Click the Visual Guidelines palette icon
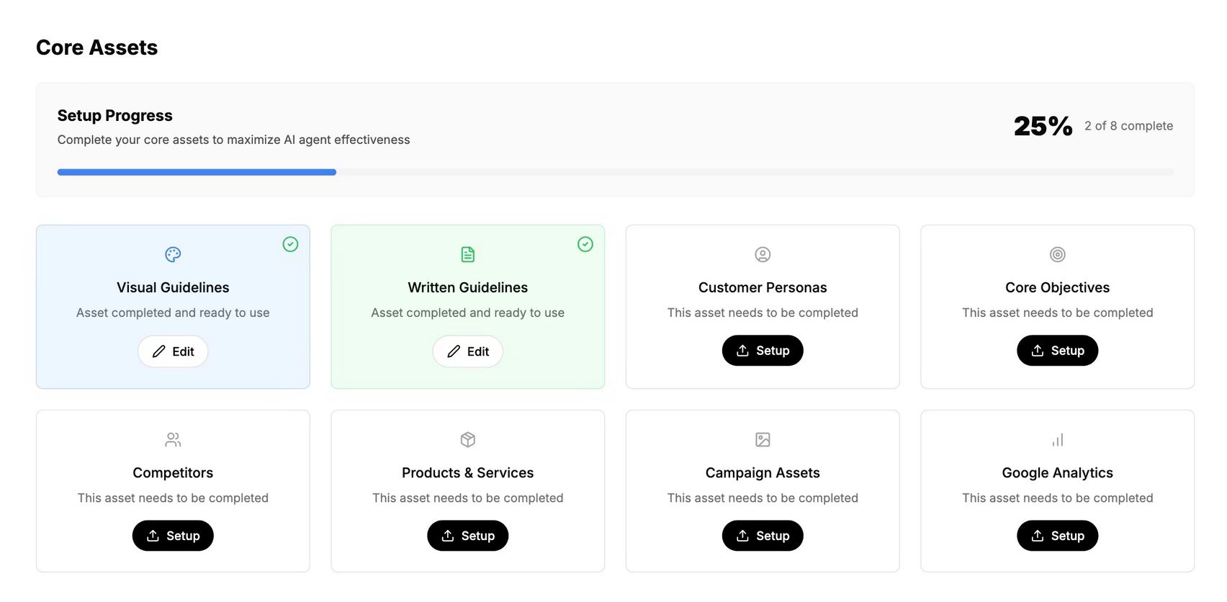Image resolution: width=1227 pixels, height=602 pixels. click(x=173, y=254)
